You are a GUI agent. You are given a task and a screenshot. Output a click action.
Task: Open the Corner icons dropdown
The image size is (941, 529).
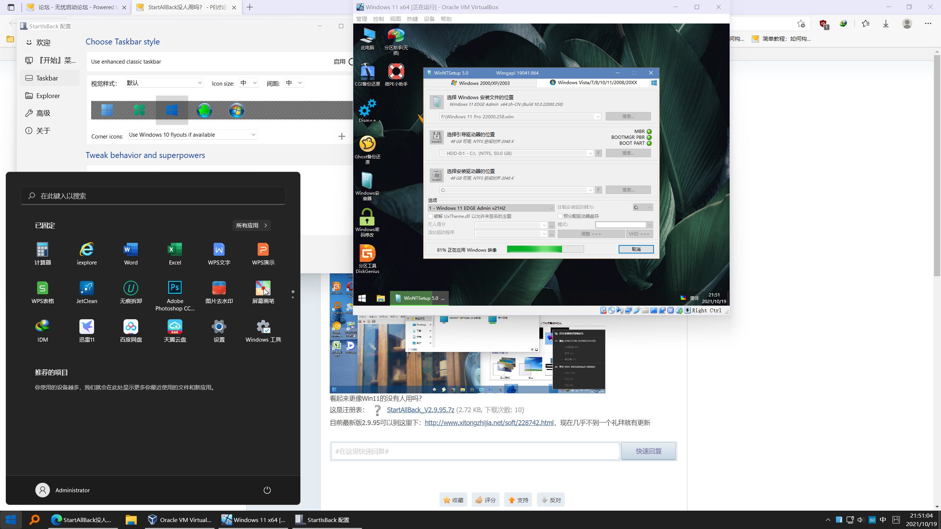click(192, 135)
